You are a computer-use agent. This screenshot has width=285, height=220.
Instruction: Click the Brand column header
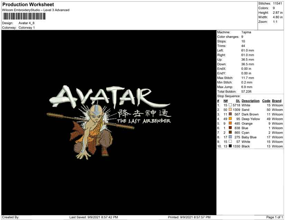tap(277, 101)
